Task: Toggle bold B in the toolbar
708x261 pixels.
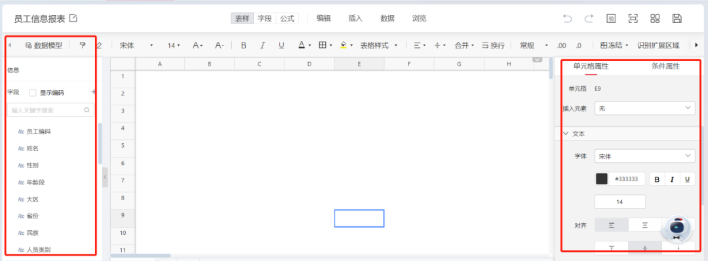Action: click(243, 45)
